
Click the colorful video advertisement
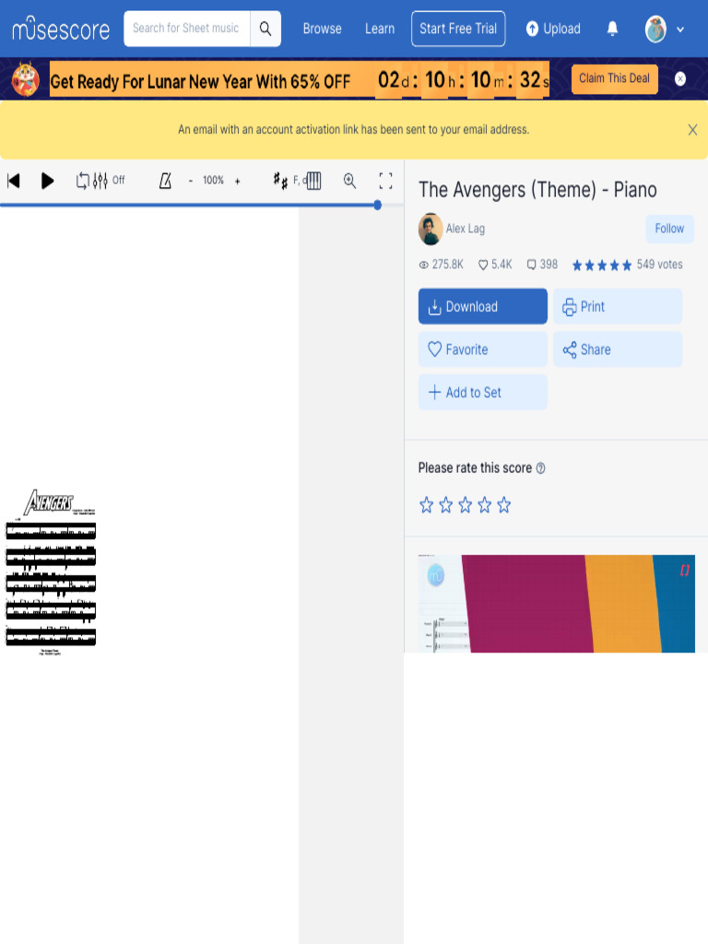pos(556,603)
